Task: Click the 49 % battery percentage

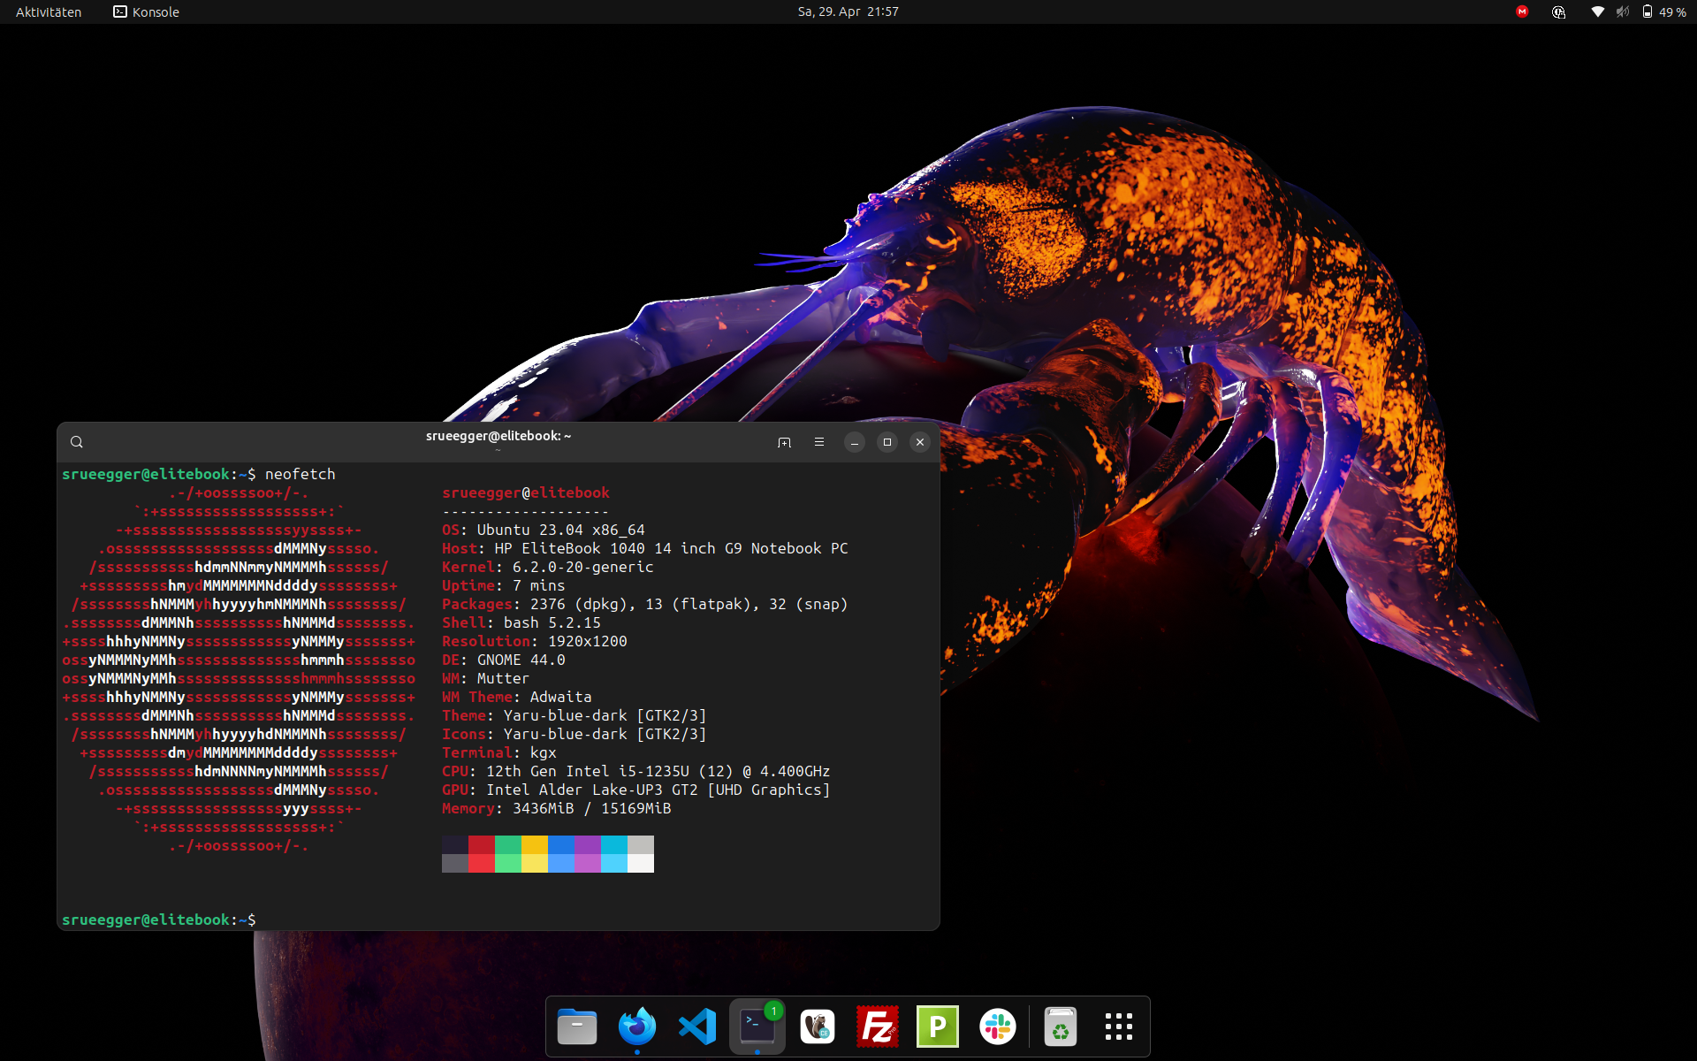Action: 1672,12
